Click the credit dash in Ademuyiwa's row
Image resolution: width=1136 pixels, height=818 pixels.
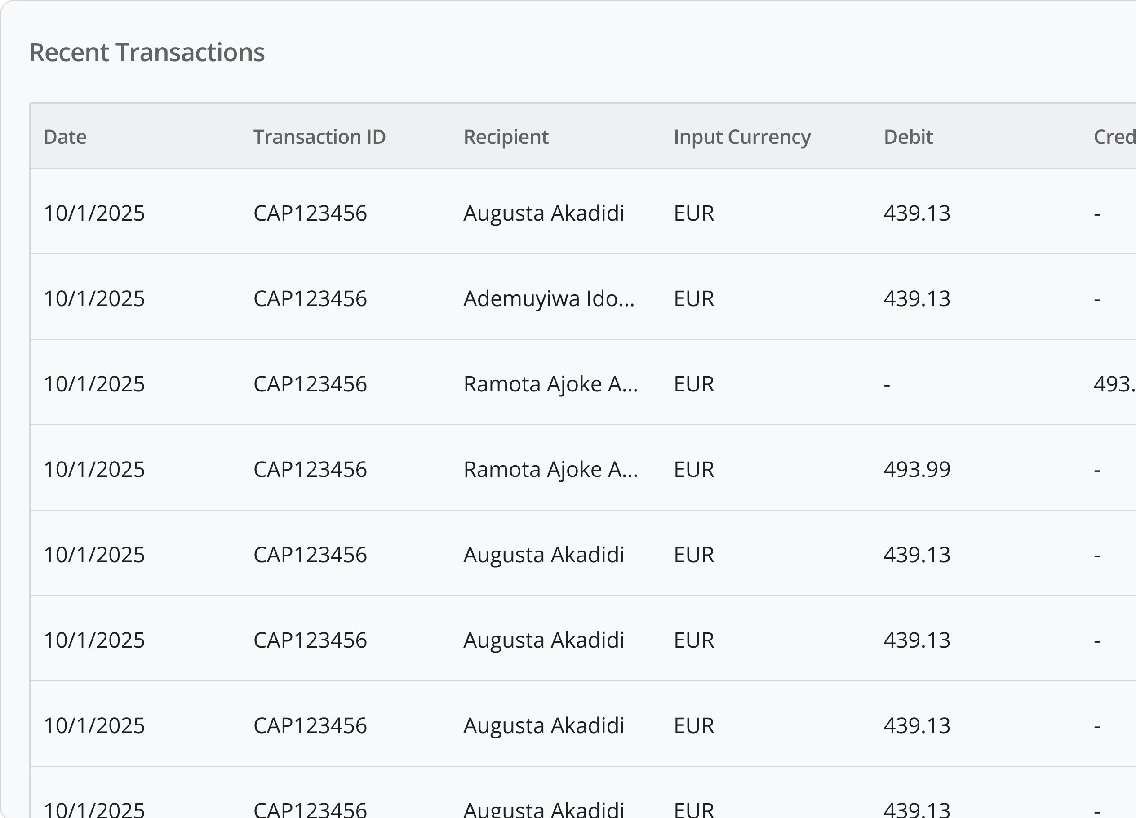(x=1097, y=299)
